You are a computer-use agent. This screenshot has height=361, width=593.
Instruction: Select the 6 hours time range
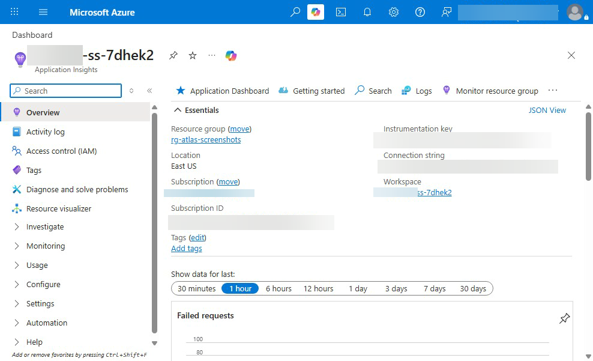tap(278, 288)
